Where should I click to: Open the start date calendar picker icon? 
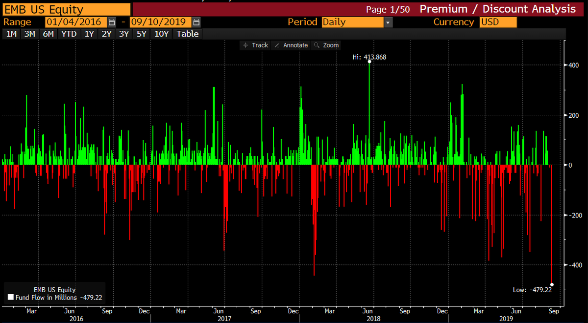112,22
